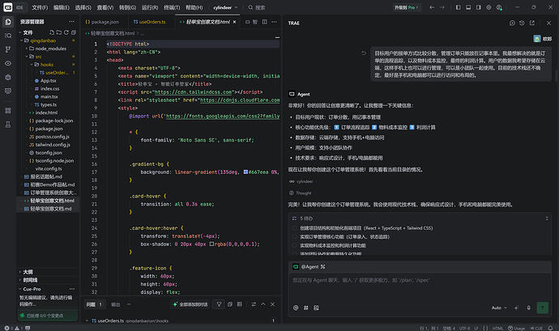The image size is (559, 331).
Task: Open explorer panel more actions menu
Action: click(71, 22)
